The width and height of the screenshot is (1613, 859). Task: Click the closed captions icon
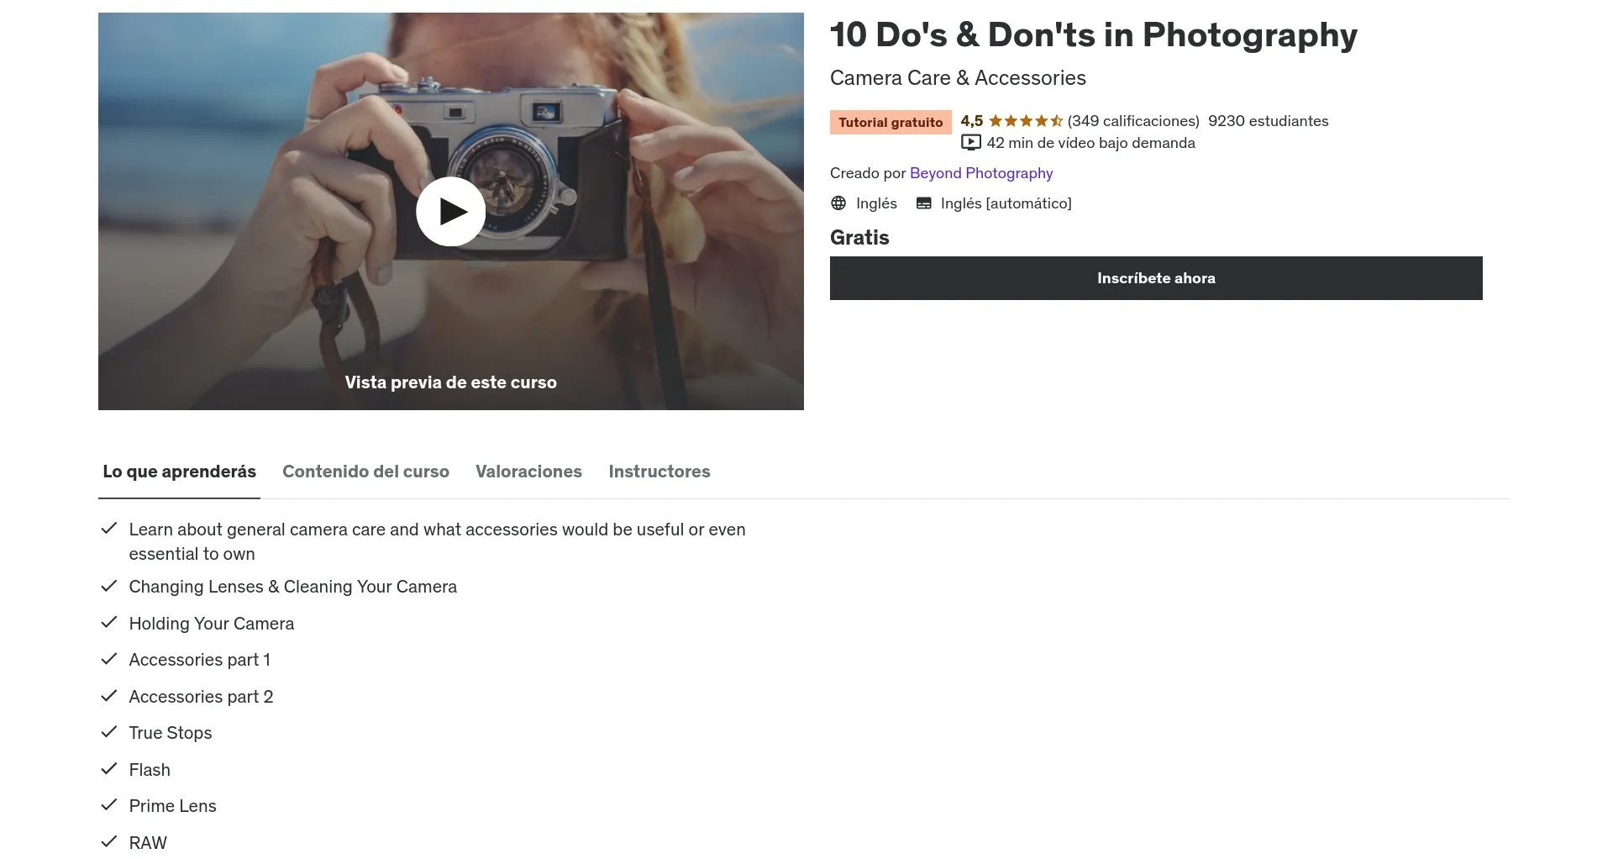923,203
